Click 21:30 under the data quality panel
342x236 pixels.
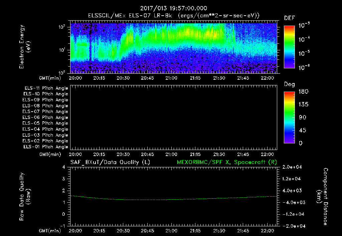[219, 231]
